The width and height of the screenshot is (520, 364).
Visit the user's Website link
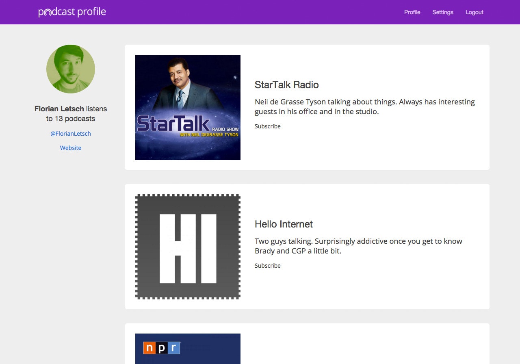71,148
